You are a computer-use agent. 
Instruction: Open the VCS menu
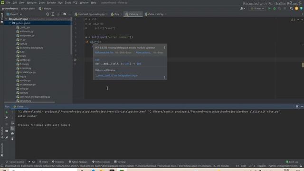(x=75, y=3)
